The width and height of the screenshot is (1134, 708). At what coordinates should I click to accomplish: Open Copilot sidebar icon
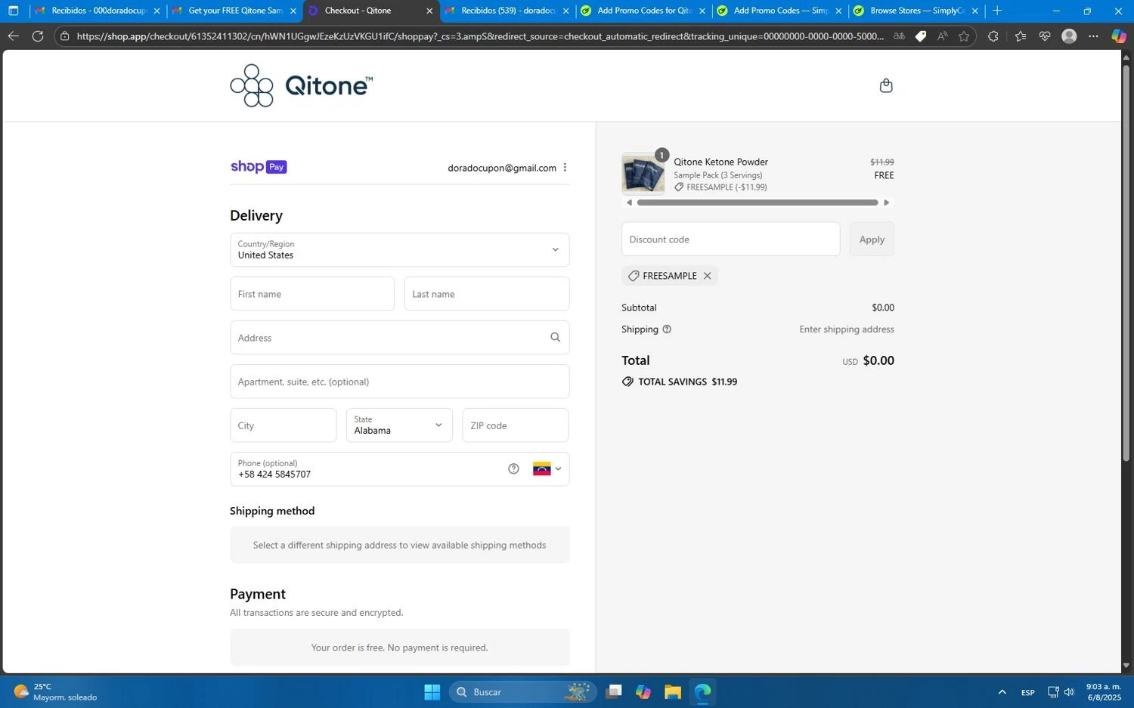[x=1119, y=36]
